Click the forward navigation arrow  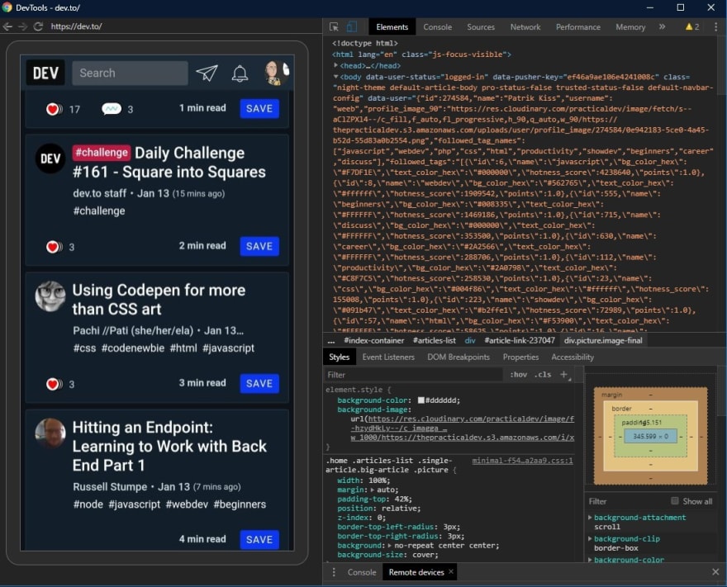point(23,26)
